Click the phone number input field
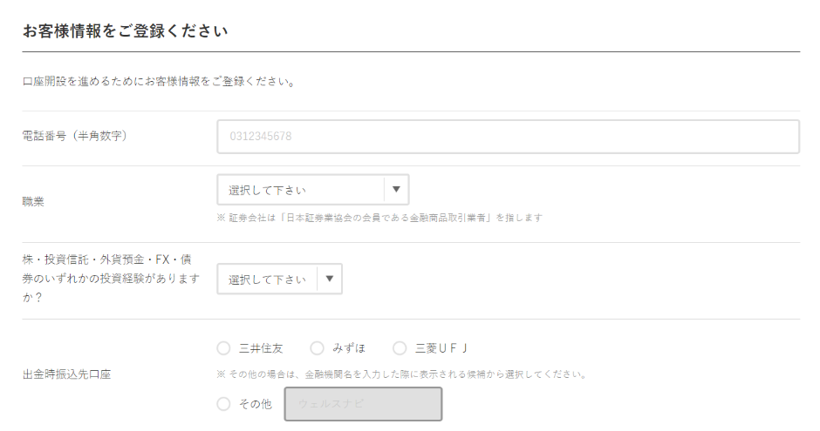Viewport: 820px width, 431px height. [508, 137]
